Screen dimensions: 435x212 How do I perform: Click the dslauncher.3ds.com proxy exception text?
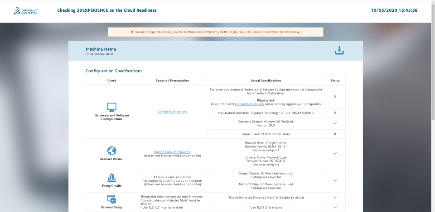(172, 181)
